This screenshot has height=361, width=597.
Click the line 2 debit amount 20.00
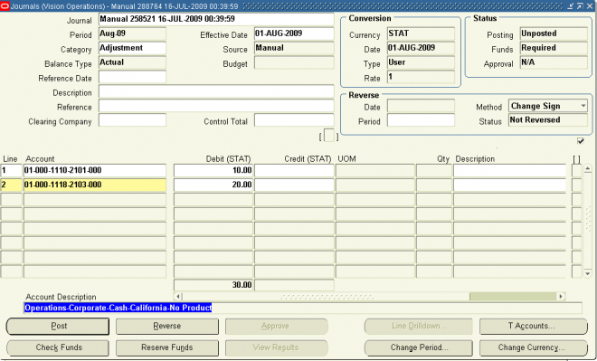tap(213, 185)
